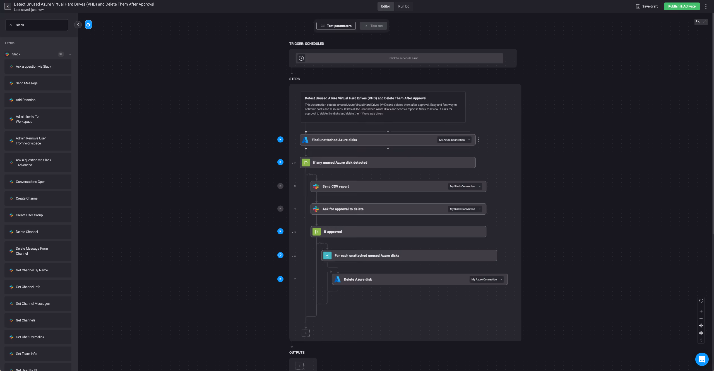Select the Create User Group action
Screen dimensions: 714x371
coord(38,215)
